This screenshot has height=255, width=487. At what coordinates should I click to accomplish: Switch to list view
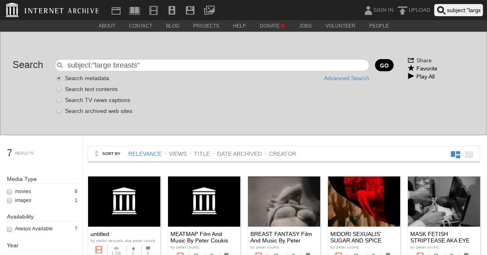469,154
